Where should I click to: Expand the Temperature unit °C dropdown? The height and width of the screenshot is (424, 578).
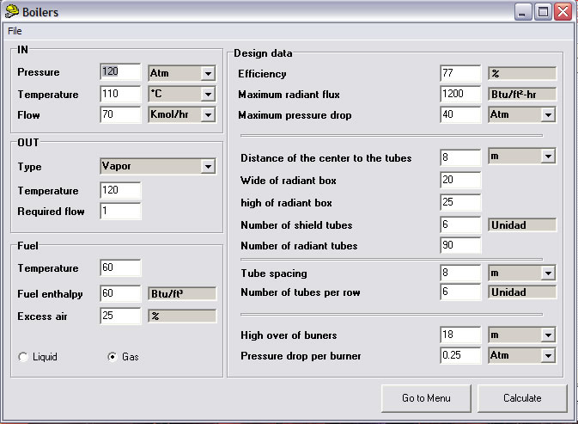click(x=208, y=94)
